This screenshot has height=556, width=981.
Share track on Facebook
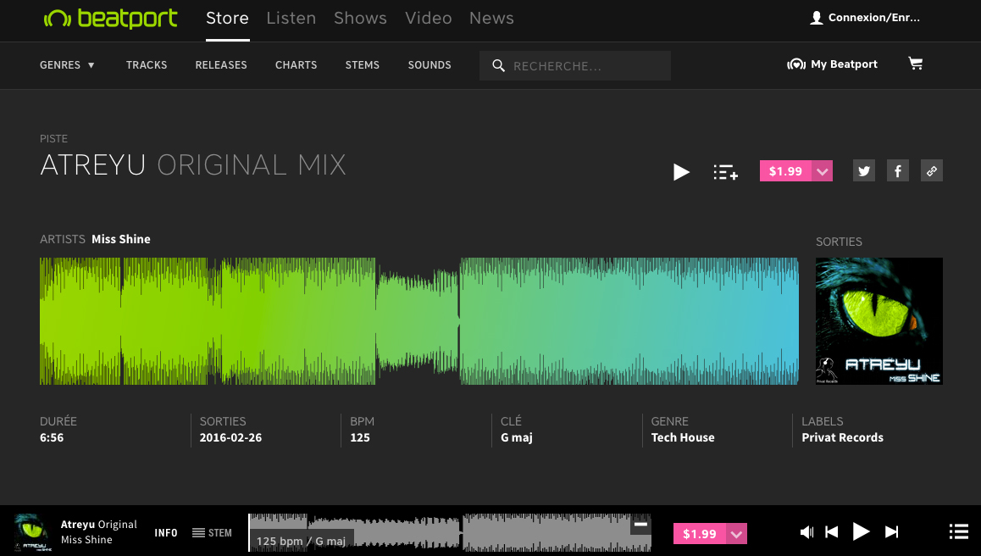coord(897,171)
